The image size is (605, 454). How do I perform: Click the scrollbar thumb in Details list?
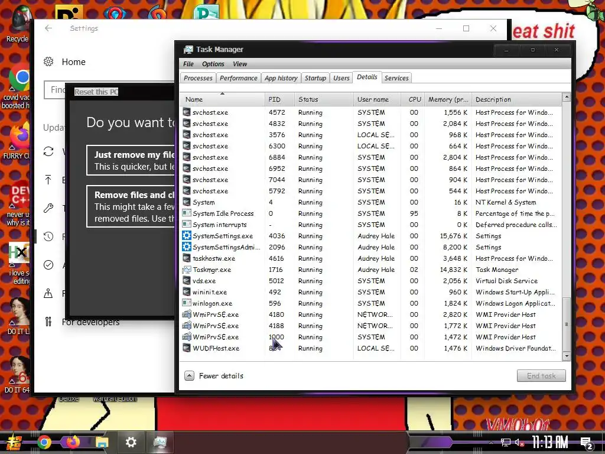[x=567, y=323]
